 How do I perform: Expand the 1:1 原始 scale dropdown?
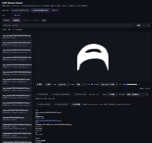pos(112,94)
